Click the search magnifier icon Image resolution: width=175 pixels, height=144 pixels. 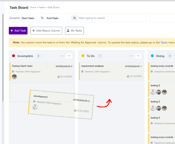[74, 18]
